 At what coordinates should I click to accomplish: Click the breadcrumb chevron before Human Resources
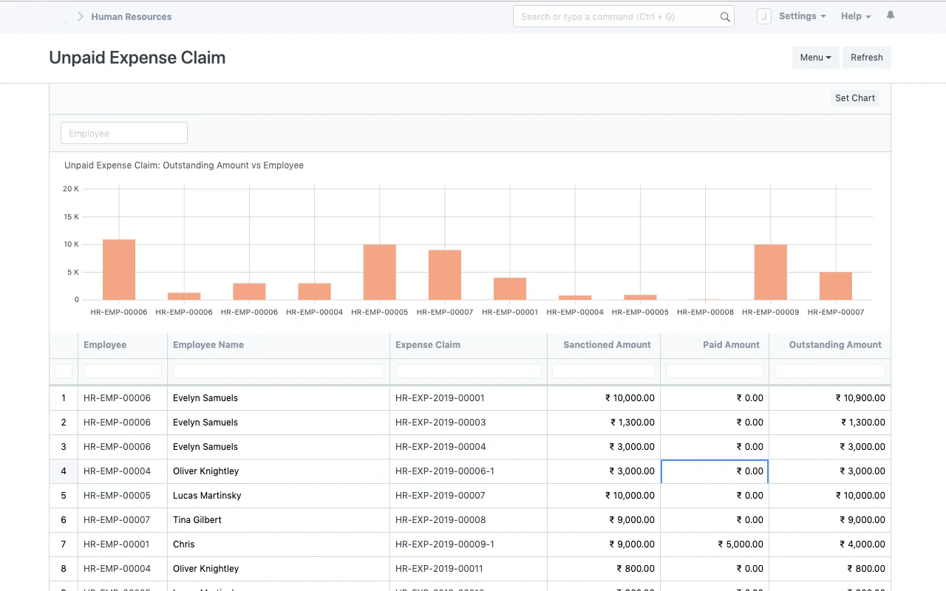80,16
